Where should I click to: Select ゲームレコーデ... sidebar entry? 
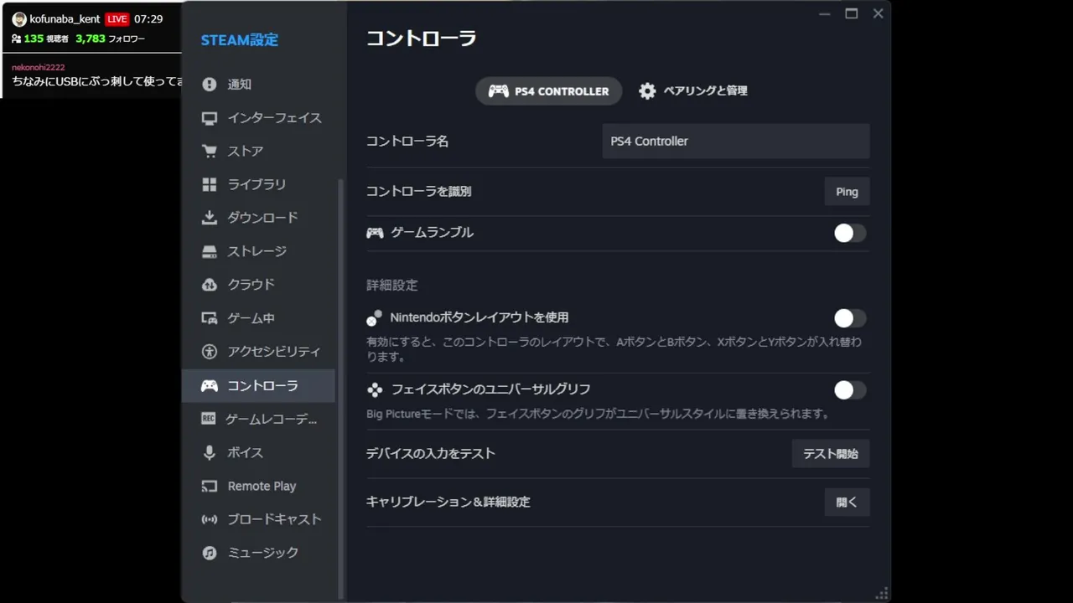[258, 419]
